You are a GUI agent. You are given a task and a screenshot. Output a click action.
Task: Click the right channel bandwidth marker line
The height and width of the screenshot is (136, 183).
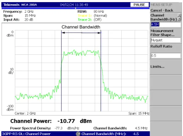pyautogui.click(x=101, y=71)
